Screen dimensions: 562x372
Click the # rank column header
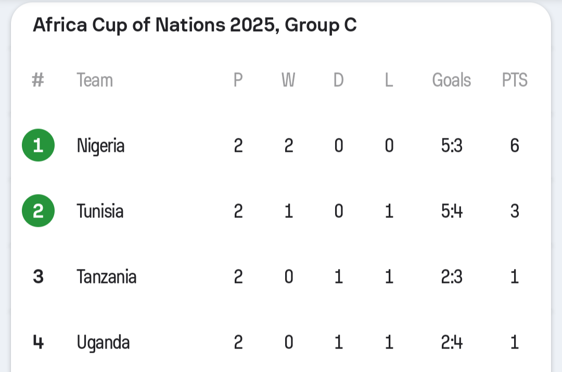38,80
